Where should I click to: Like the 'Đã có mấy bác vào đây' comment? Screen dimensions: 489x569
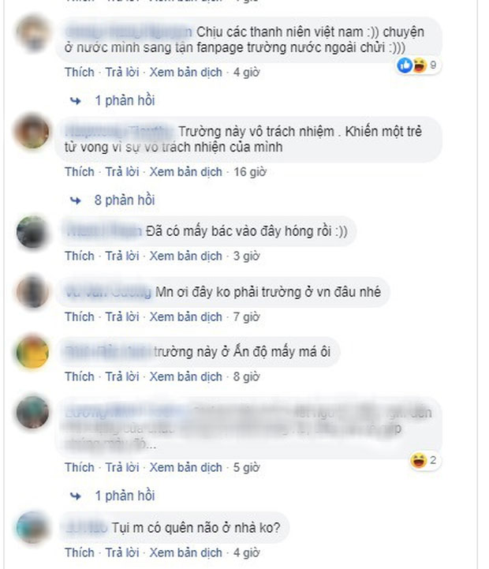[x=80, y=256]
